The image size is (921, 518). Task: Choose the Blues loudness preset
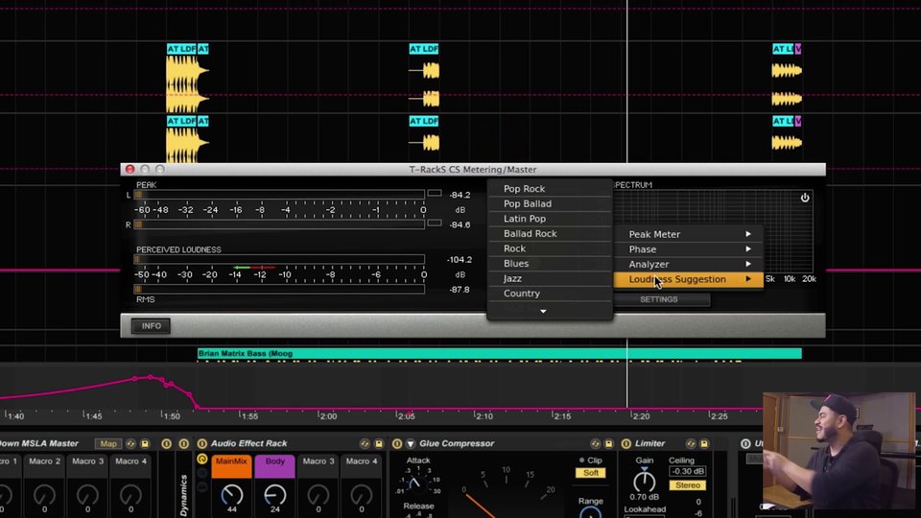550,264
